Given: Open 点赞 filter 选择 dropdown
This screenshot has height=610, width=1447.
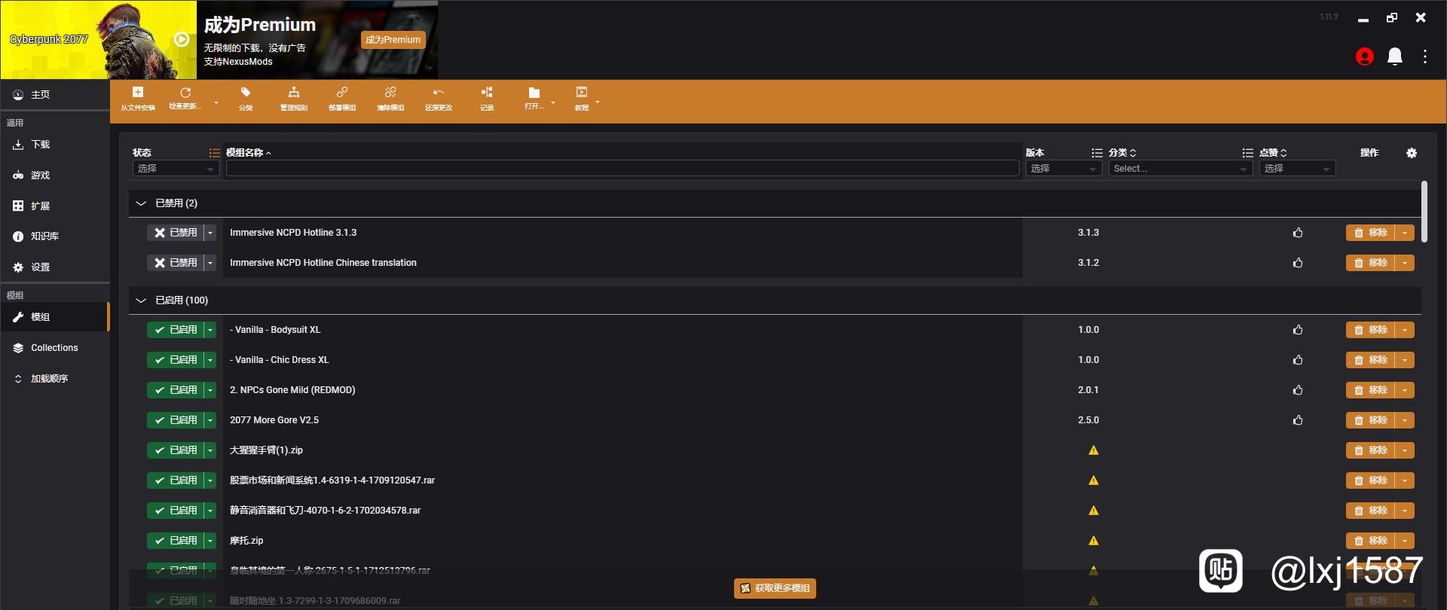Looking at the screenshot, I should (x=1298, y=169).
